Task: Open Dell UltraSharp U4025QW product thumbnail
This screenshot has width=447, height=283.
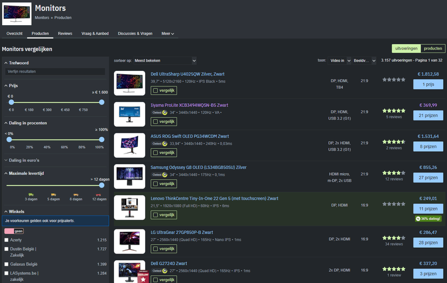Action: (x=130, y=83)
